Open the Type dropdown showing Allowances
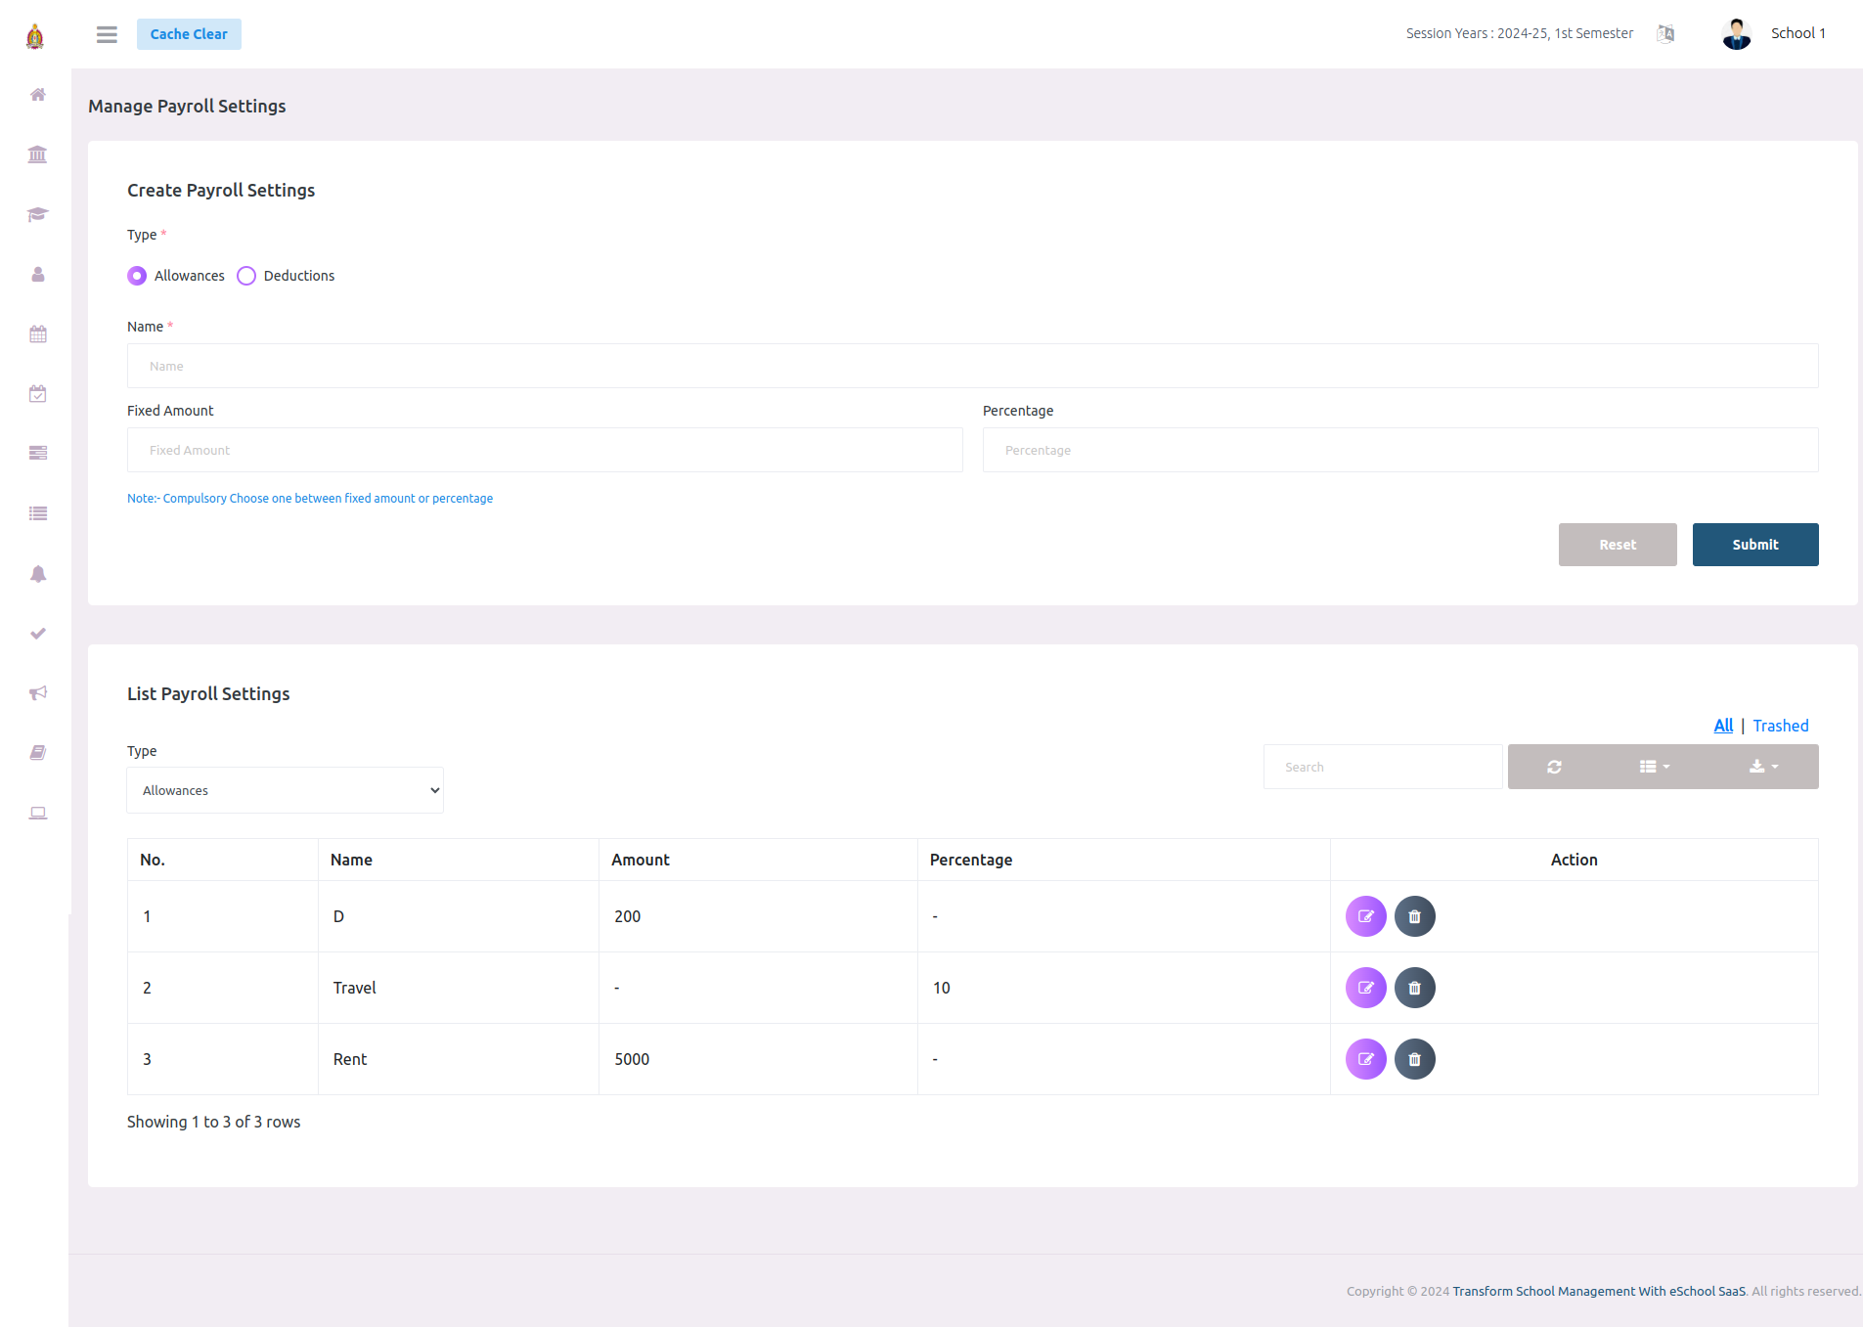The image size is (1863, 1327). (285, 789)
